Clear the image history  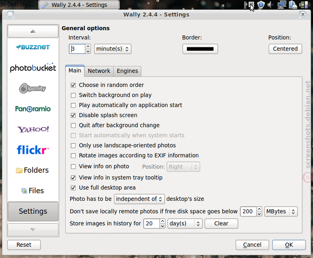pos(221,224)
